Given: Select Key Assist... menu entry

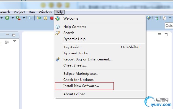Looking at the screenshot, I should click(x=100, y=47).
